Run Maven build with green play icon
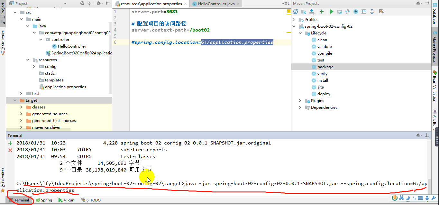Viewport: 439px width, 205px height. click(331, 12)
